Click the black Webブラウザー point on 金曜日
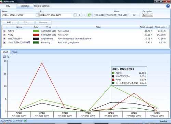 [111, 102]
